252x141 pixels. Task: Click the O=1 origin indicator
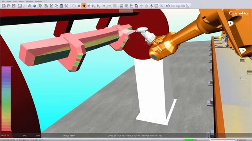[38, 136]
